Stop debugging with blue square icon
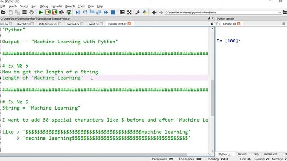The height and width of the screenshot is (161, 287). coord(113,13)
